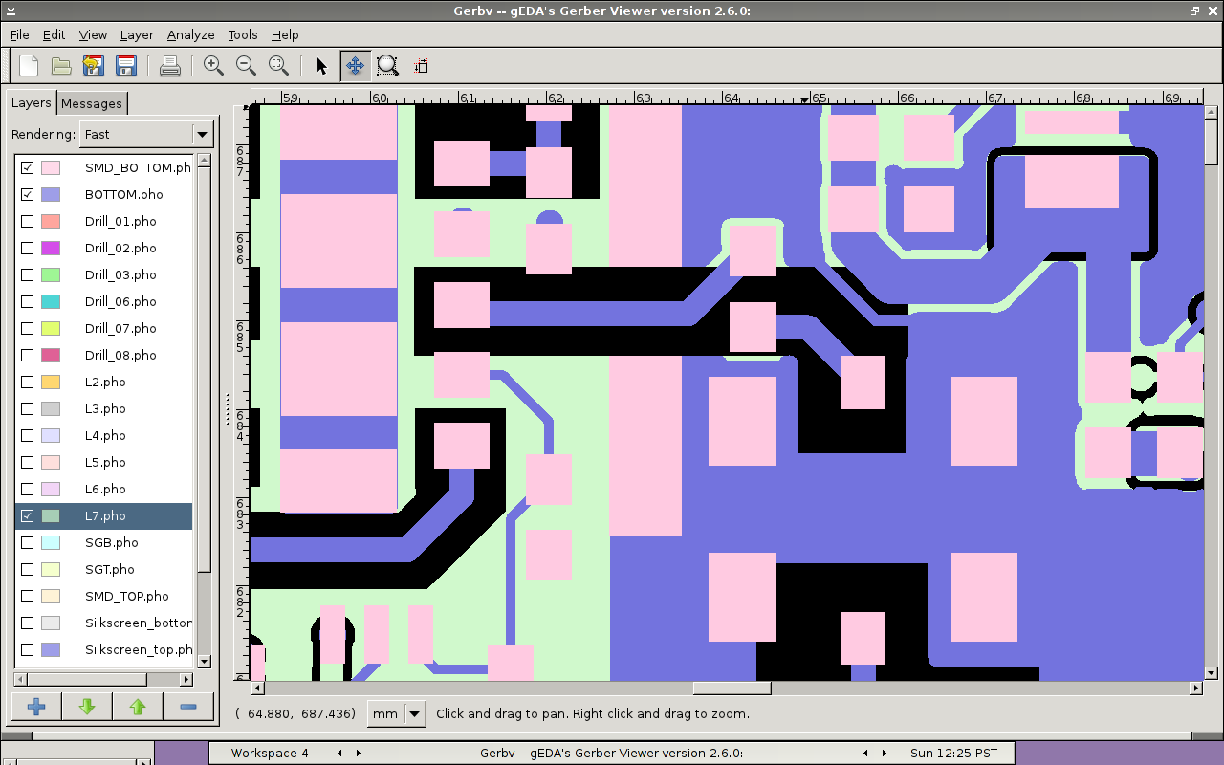
Task: Click the New project toolbar icon
Action: [x=29, y=66]
